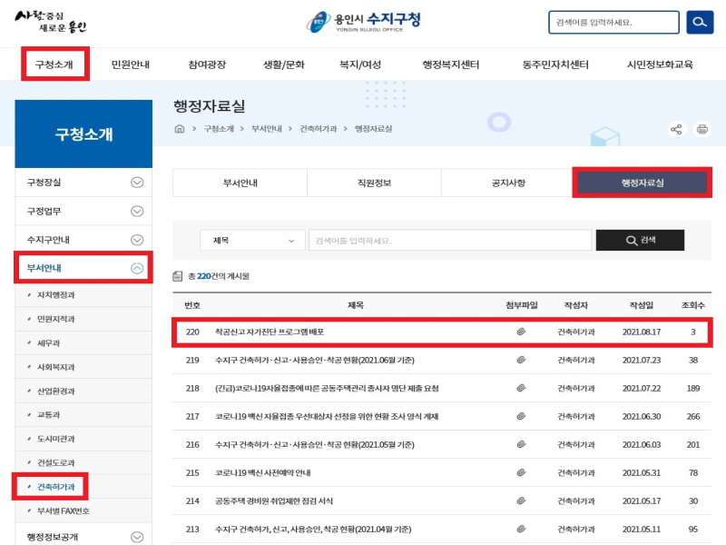The width and height of the screenshot is (726, 545).
Task: Open attachment icon for post 220
Action: coord(521,332)
